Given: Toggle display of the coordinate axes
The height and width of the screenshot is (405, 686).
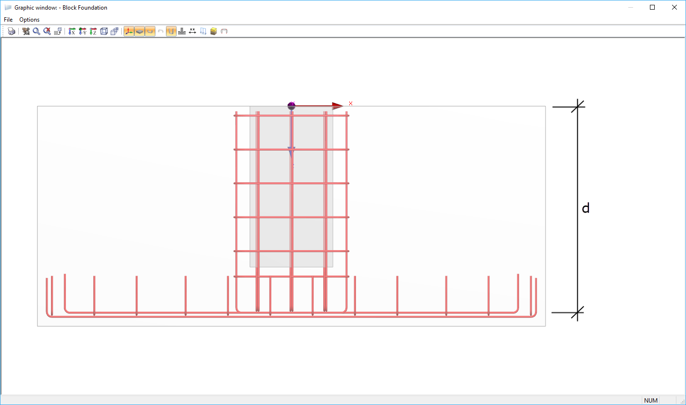Looking at the screenshot, I should (128, 31).
